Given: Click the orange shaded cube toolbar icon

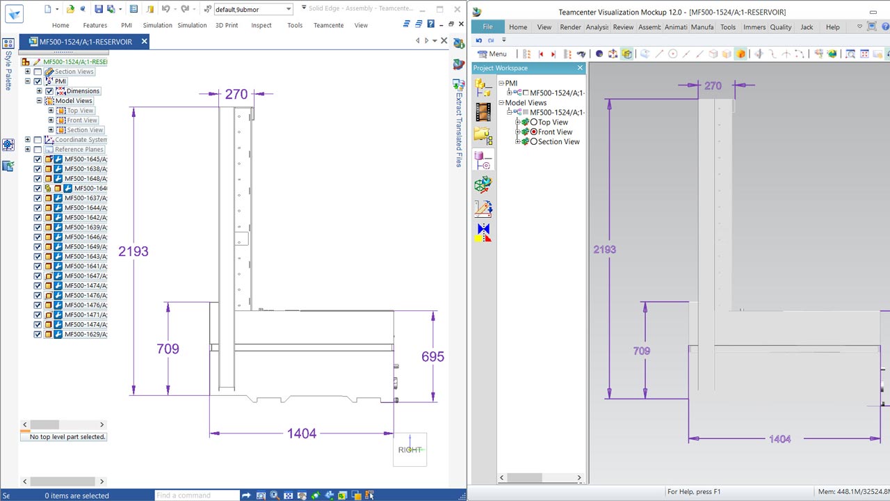Looking at the screenshot, I should coord(741,54).
